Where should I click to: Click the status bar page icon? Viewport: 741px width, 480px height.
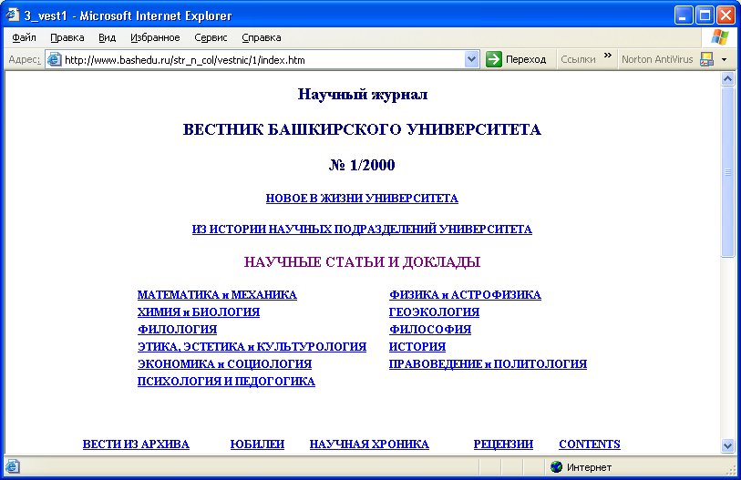[x=13, y=466]
